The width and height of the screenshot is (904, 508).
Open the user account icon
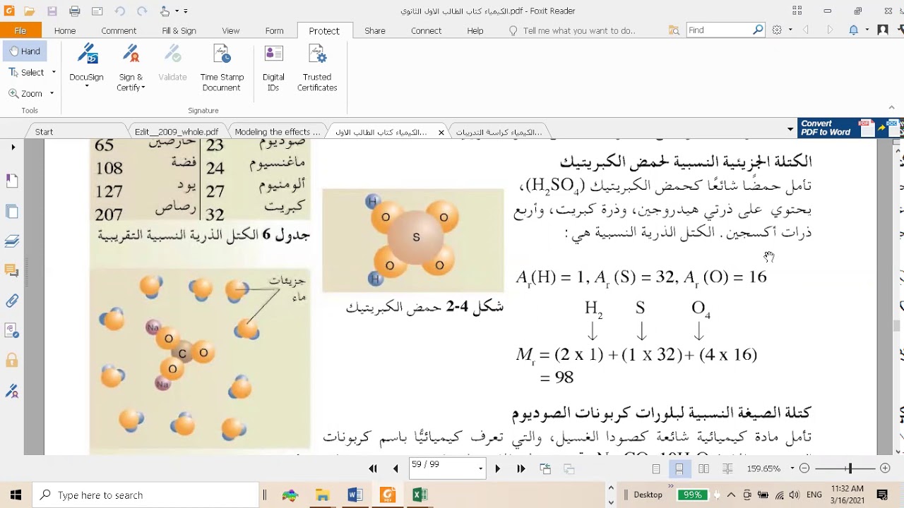coord(882,30)
